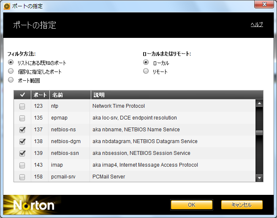Select the リモート radio button

coord(146,72)
